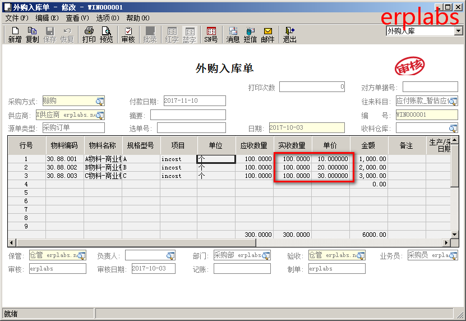Viewport: 466px width, 321px height.
Task: Open the 编辑(E) menu
Action: click(47, 18)
